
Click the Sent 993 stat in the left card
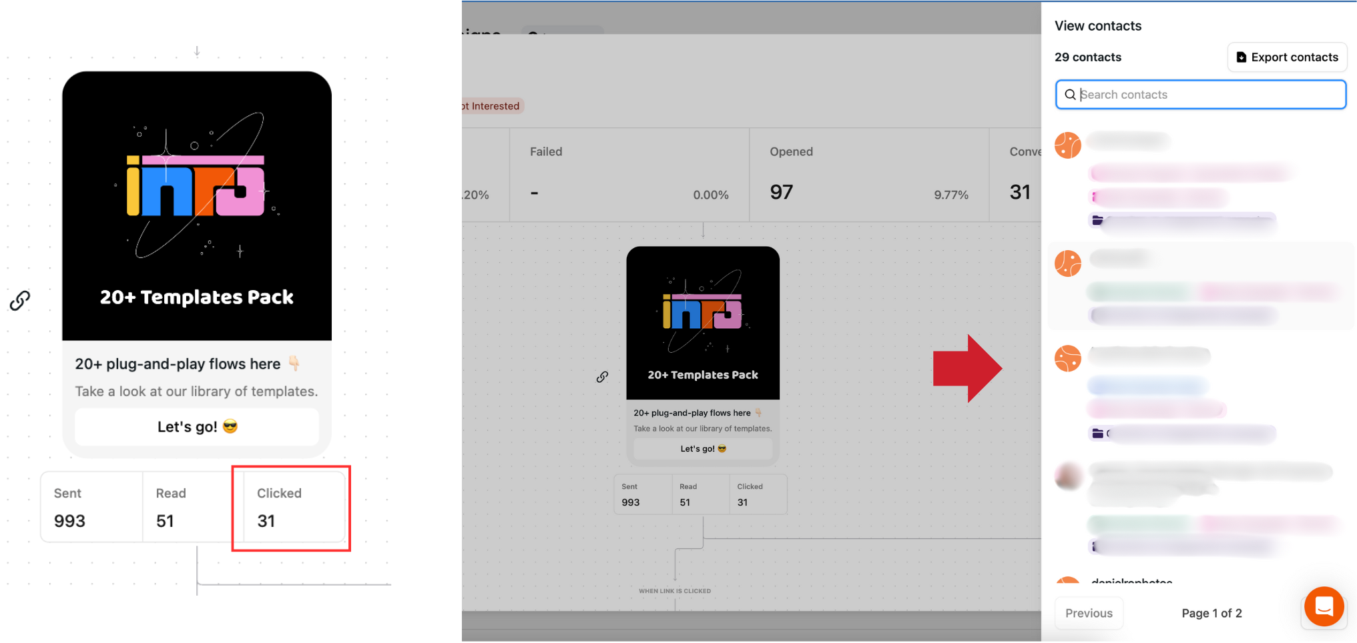coord(91,507)
